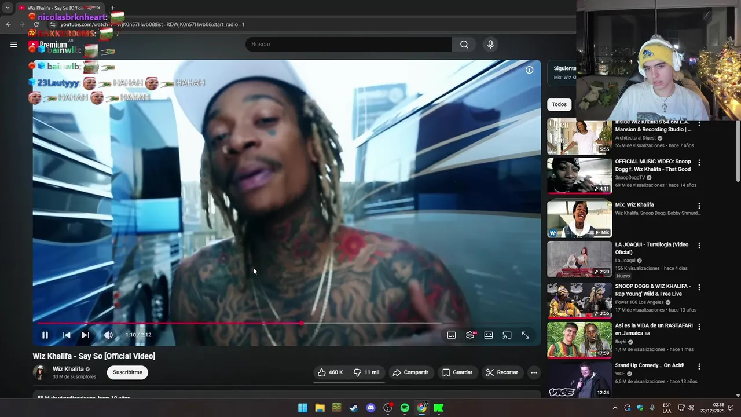Screen dimensions: 741x417
Task: Go back with the browser back arrow
Action: (x=8, y=24)
